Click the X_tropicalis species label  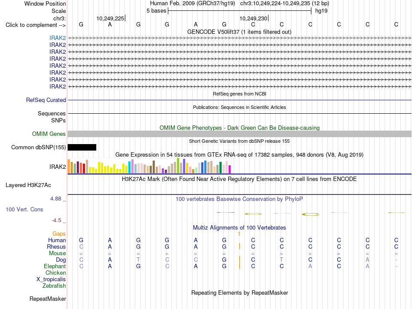pyautogui.click(x=51, y=279)
